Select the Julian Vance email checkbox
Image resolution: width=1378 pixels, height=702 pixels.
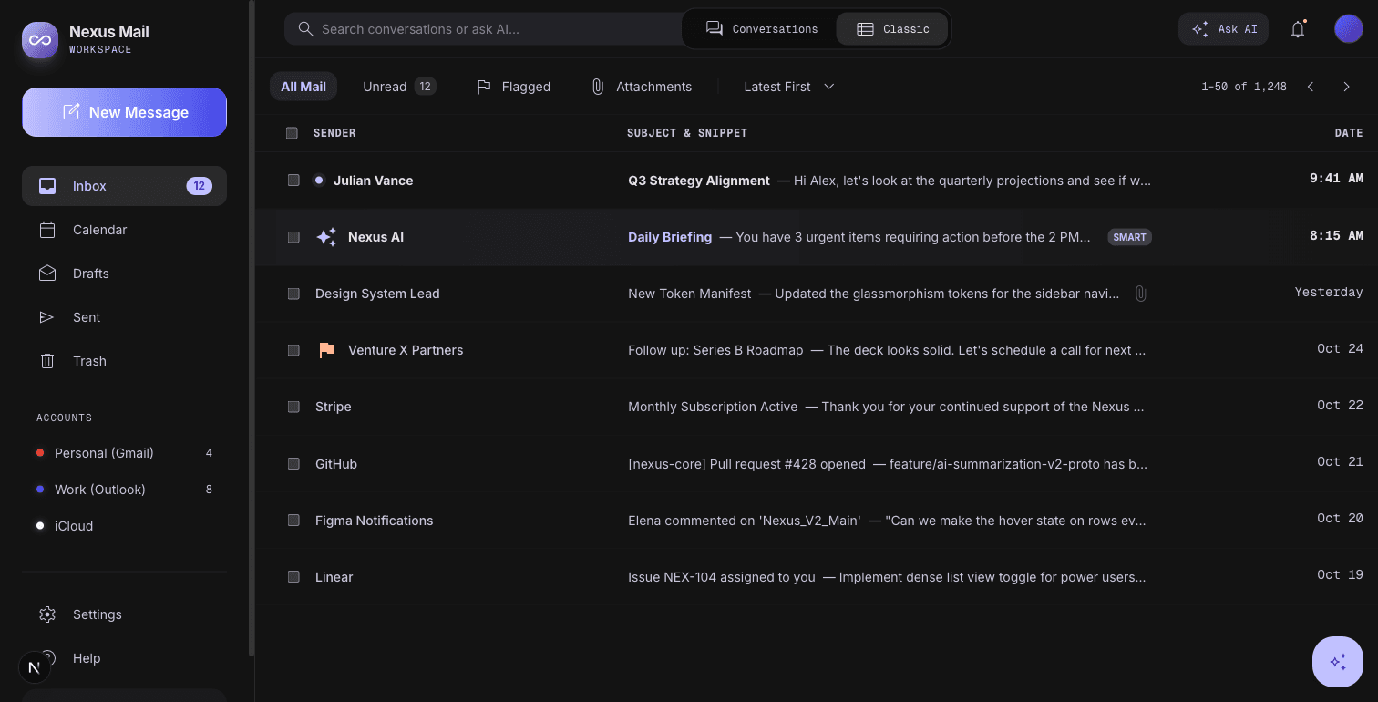pos(293,181)
